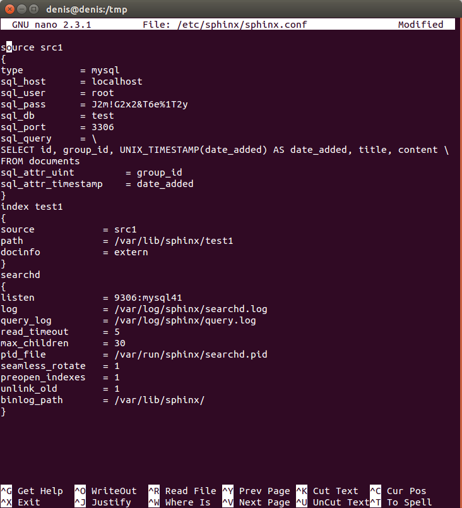Choose the ^R Read File shortcut

pos(182,491)
